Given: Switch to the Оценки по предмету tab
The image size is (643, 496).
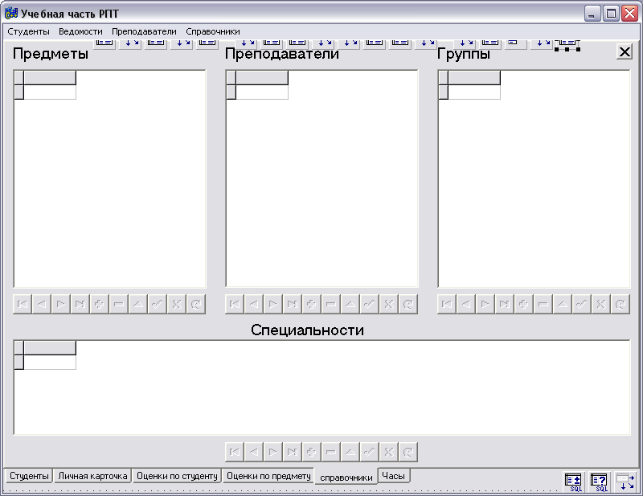Looking at the screenshot, I should click(268, 476).
